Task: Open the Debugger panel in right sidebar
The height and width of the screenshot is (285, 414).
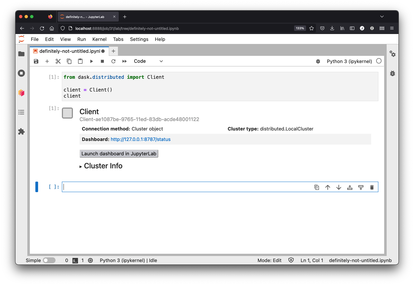Action: click(x=392, y=73)
